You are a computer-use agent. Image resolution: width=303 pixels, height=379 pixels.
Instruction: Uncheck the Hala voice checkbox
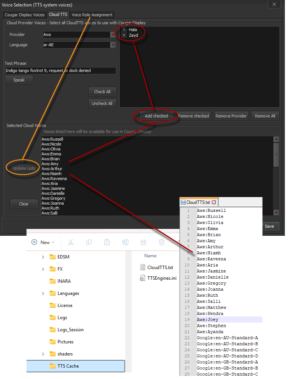click(124, 30)
